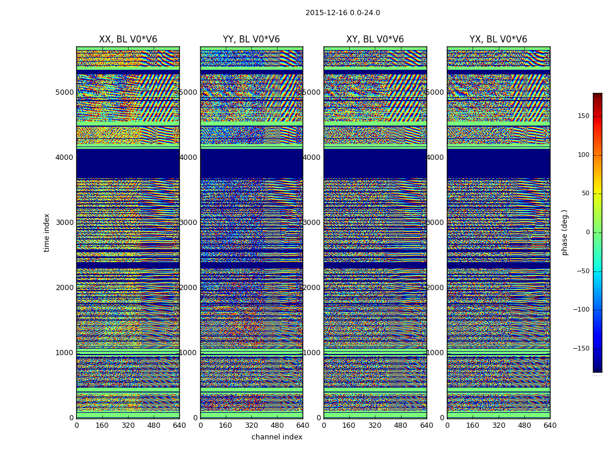Click the "YX, BL V0*V6" subplot title
611x465 pixels.
click(498, 40)
